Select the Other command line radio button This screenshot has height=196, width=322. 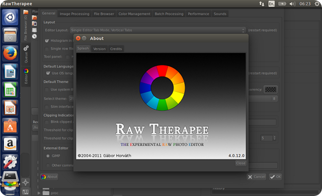(x=48, y=165)
